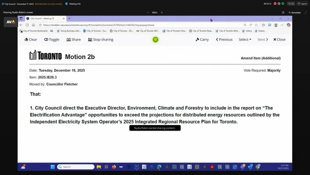Screen dimensions: 310x175
Task: Zoom in shared screen with plus
Action: pos(162,12)
